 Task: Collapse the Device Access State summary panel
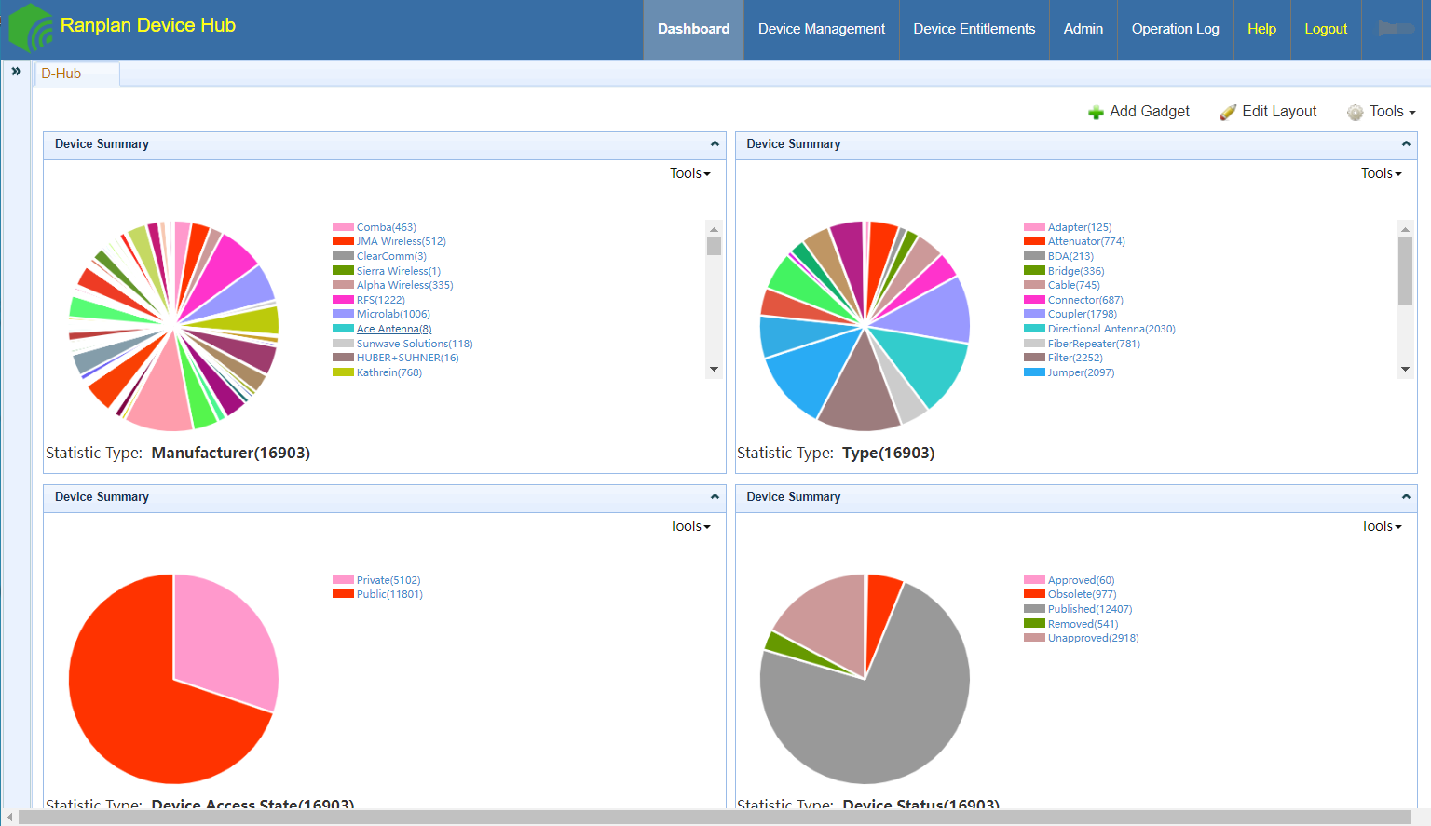pos(715,497)
